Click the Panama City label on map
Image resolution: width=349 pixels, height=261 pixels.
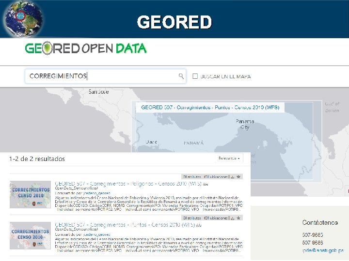[245, 124]
